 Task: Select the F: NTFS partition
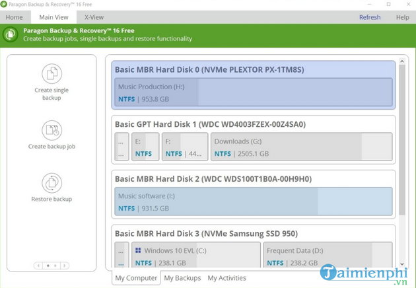185,147
